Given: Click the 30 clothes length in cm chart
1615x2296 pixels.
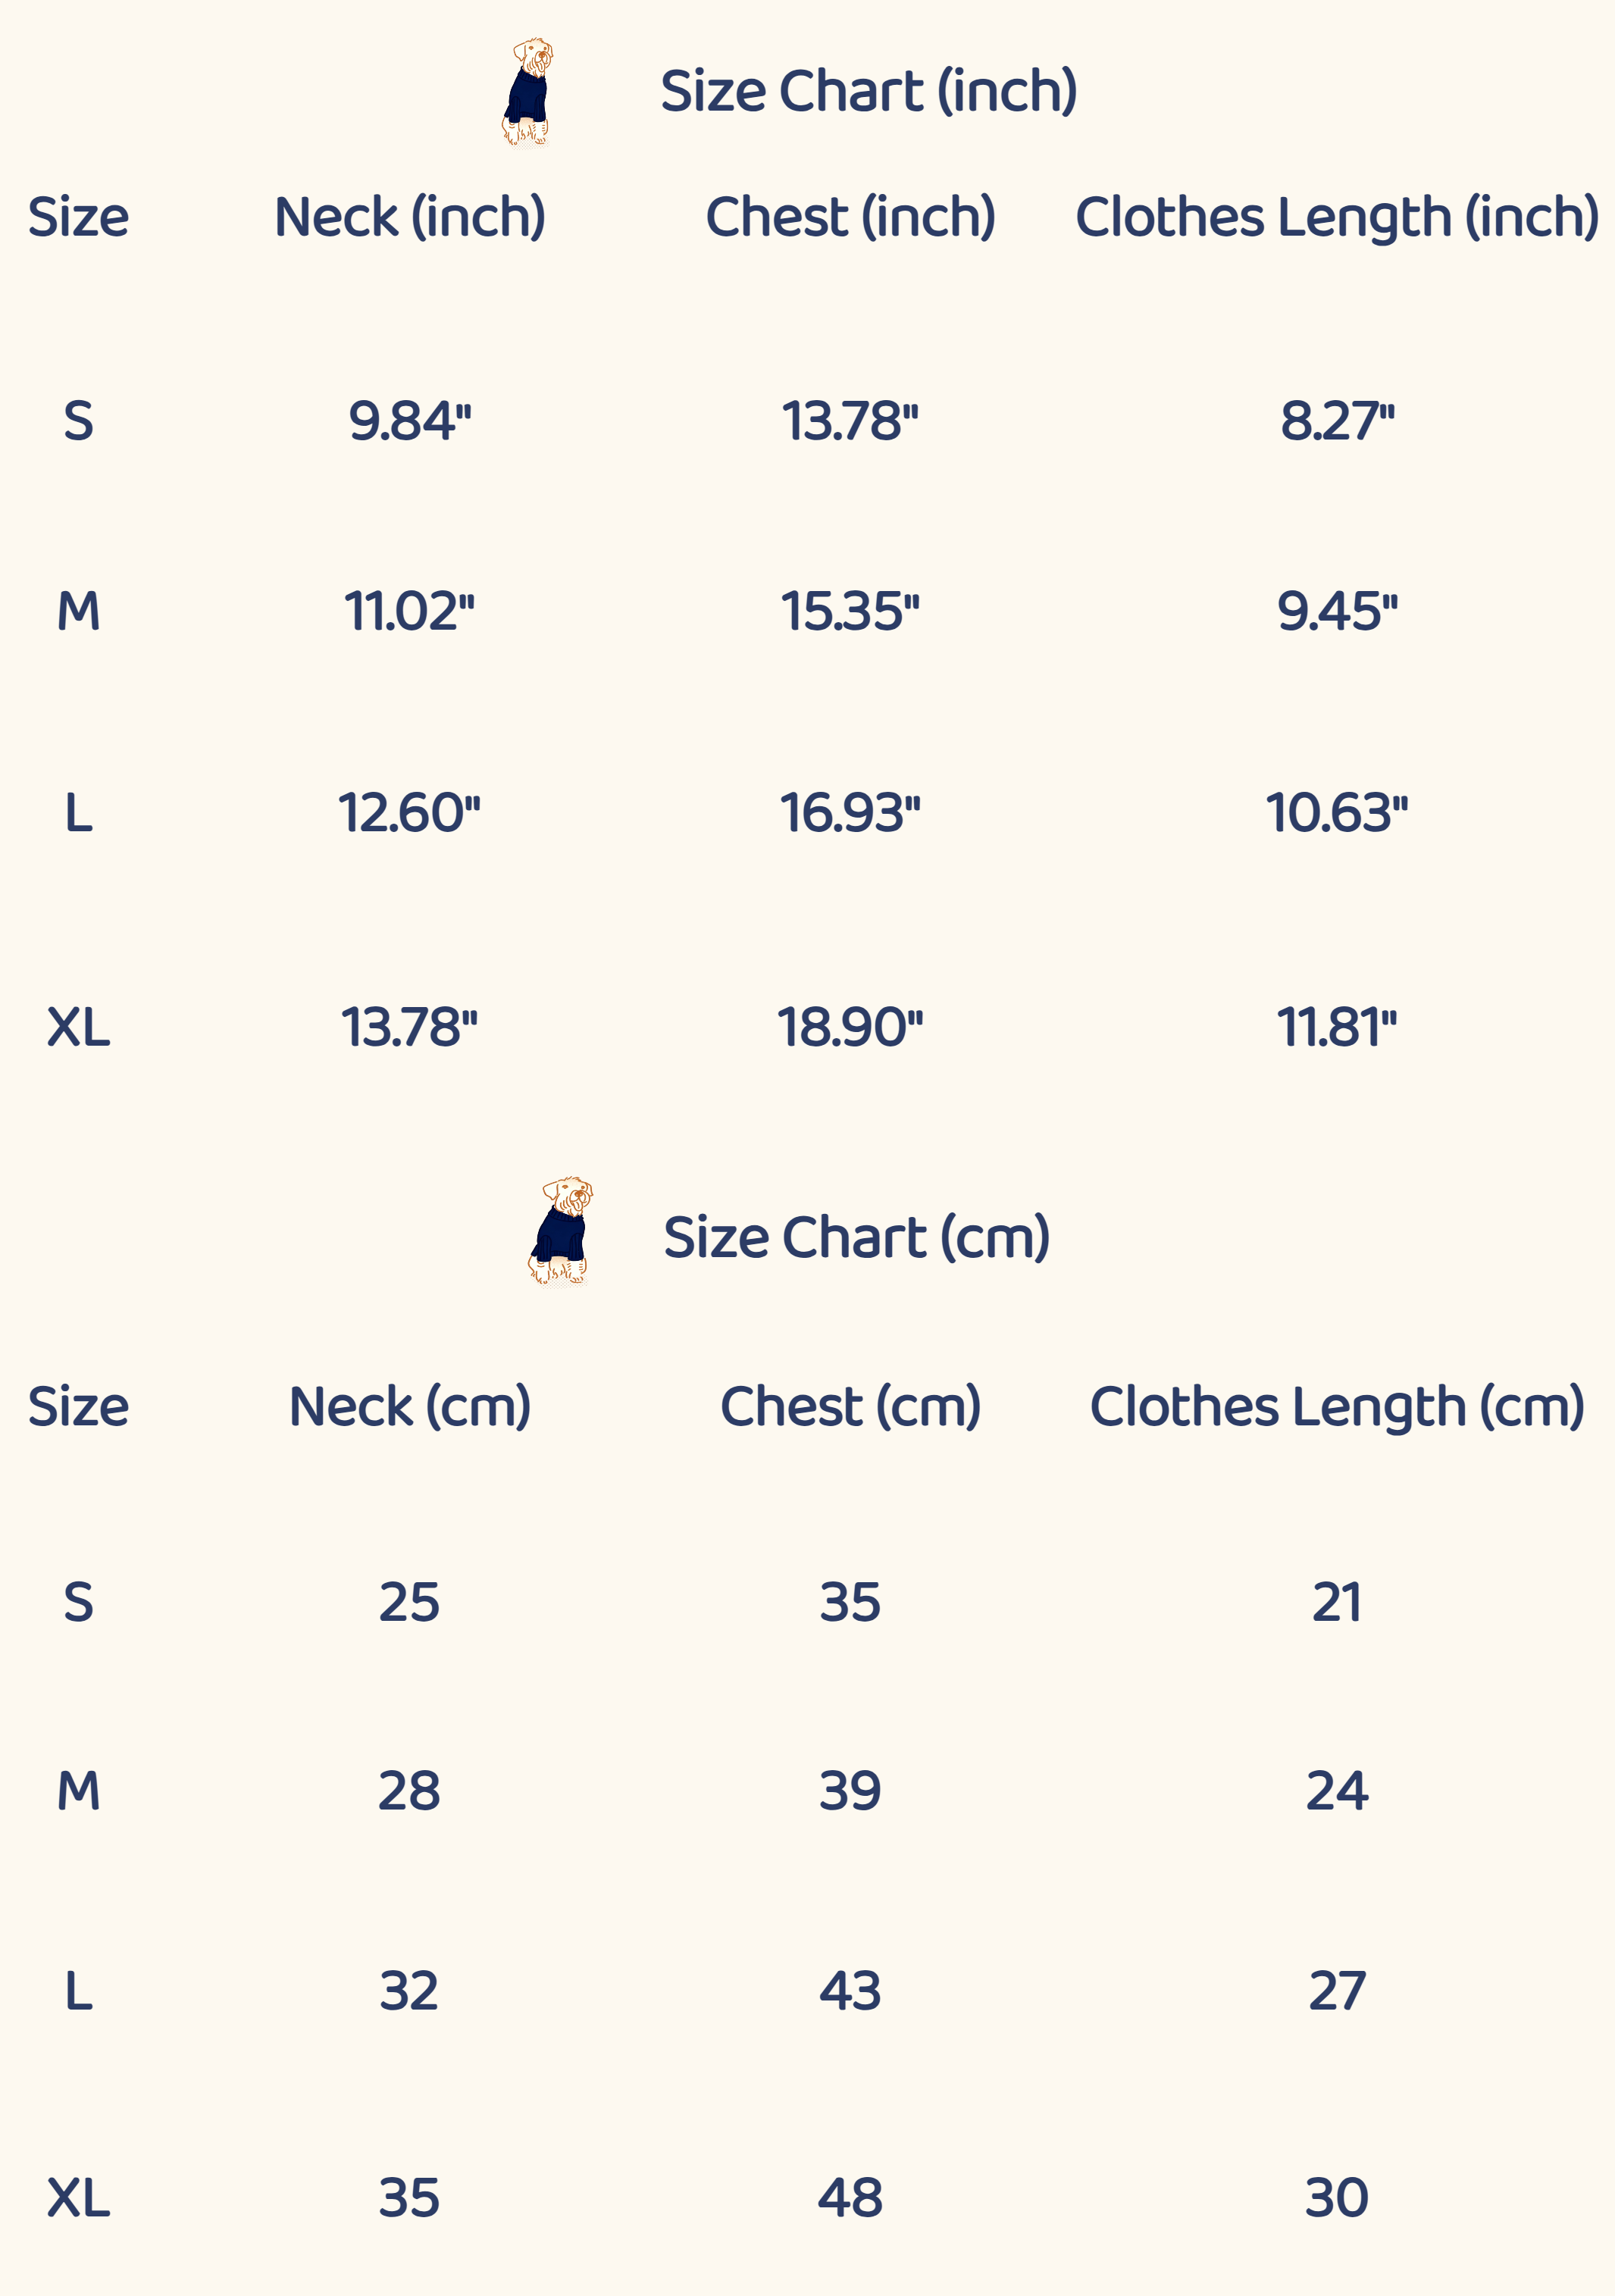Looking at the screenshot, I should pos(1336,2198).
